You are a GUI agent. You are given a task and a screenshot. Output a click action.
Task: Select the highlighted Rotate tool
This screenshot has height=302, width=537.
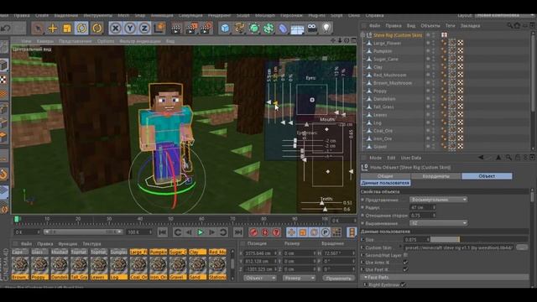pyautogui.click(x=82, y=28)
